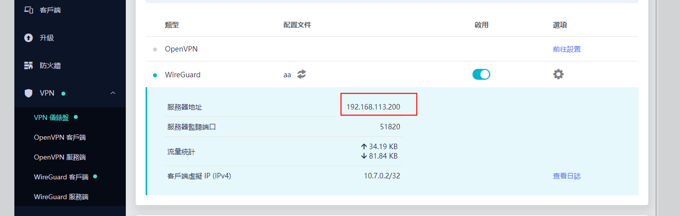Click the 客戶端 devices icon in sidebar
Screen dimensions: 680x216
coord(29,10)
